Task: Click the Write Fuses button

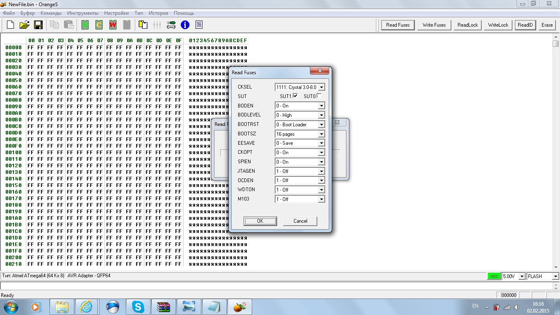Action: point(434,25)
